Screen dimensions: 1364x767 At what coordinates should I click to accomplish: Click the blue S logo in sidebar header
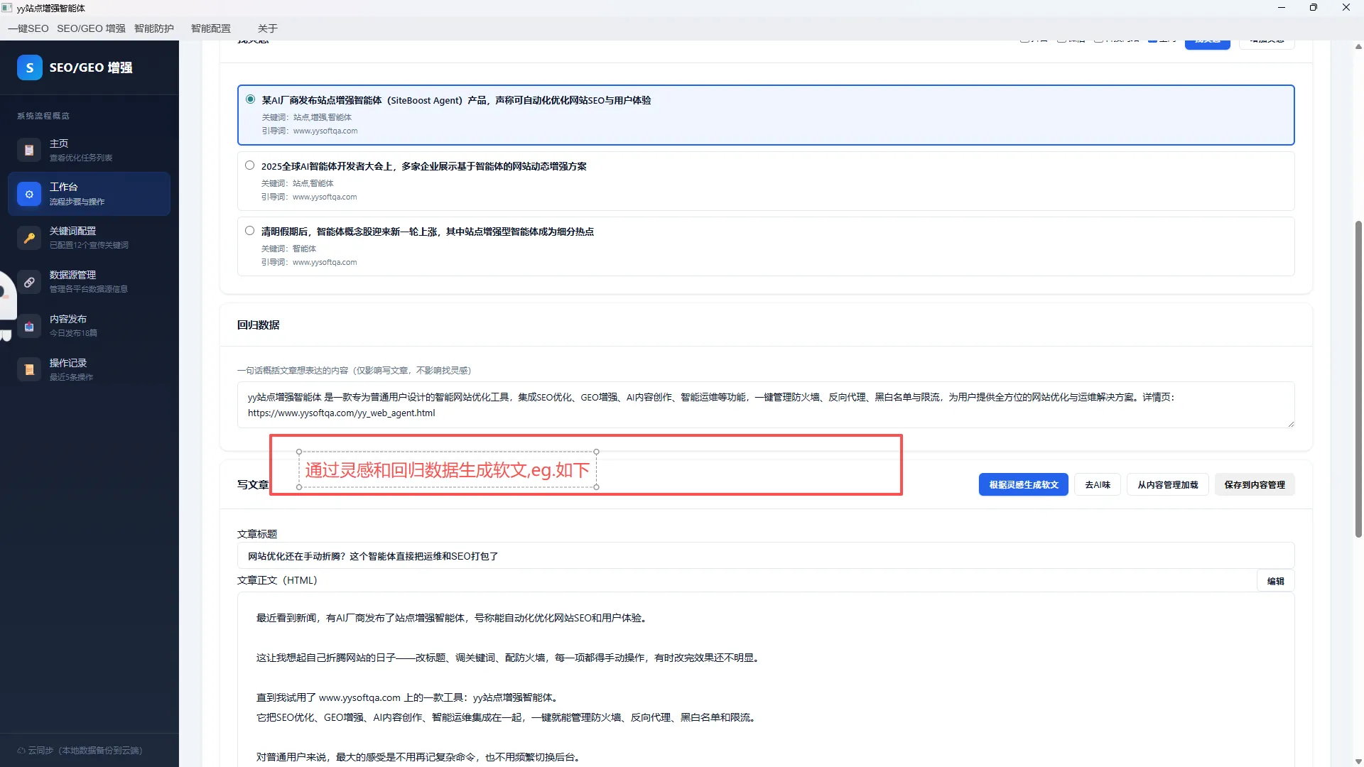pyautogui.click(x=29, y=67)
